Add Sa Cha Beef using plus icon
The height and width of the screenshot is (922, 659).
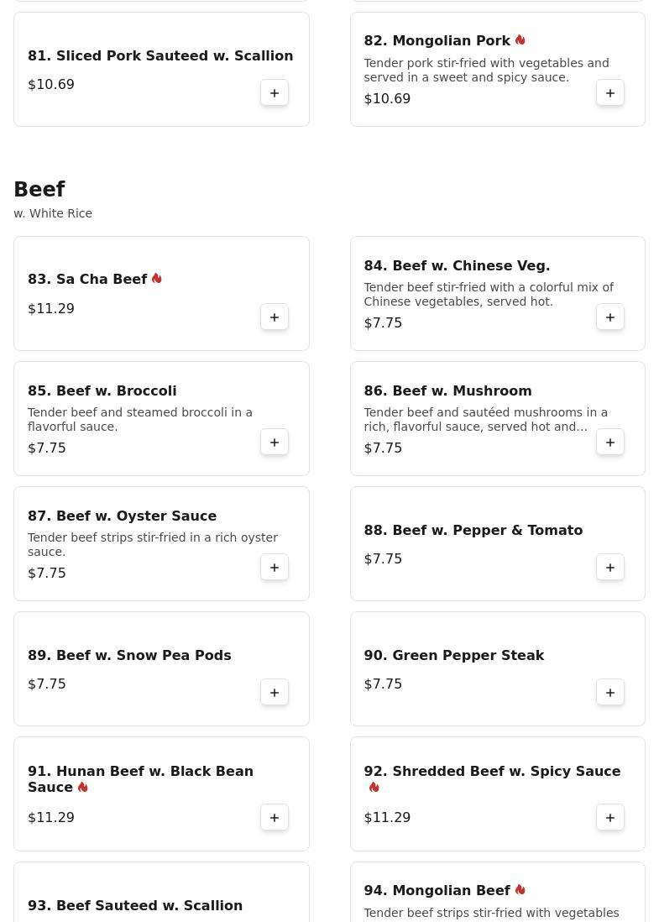275,317
